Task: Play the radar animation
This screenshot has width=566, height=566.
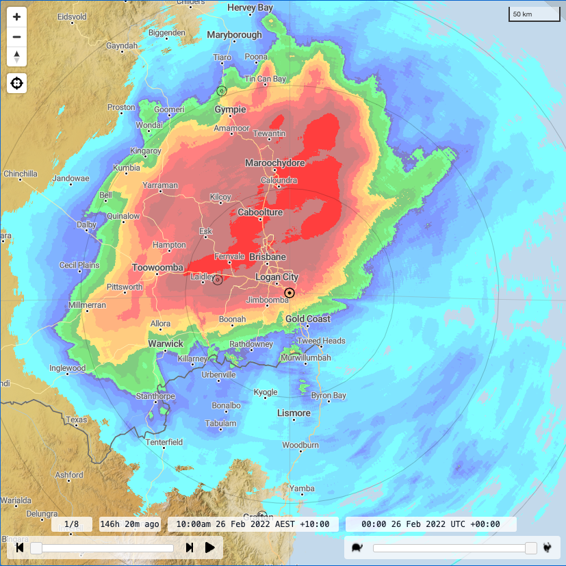Action: coord(209,548)
